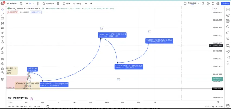Open the Indicators dialog
231x109 pixels.
(49, 4)
